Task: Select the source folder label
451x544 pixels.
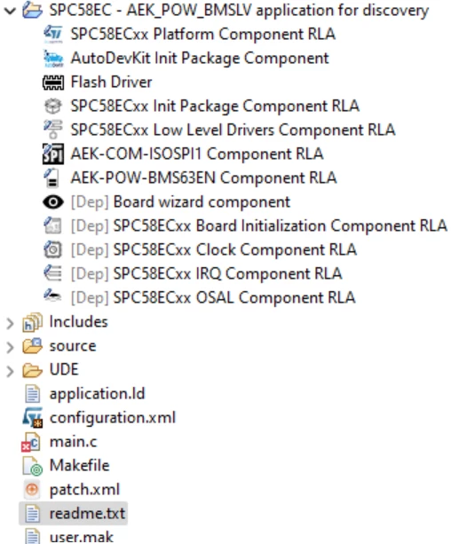Action: point(73,346)
